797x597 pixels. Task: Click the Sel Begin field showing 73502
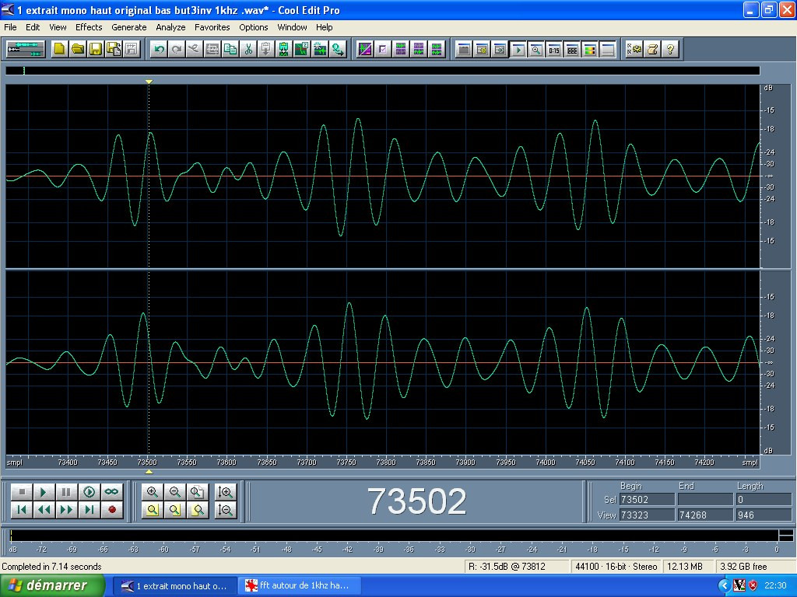646,500
